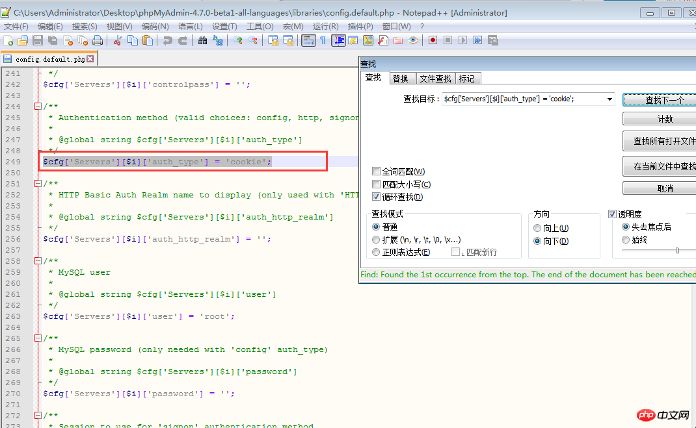Toggle the word wrap toolbar icon

point(308,41)
